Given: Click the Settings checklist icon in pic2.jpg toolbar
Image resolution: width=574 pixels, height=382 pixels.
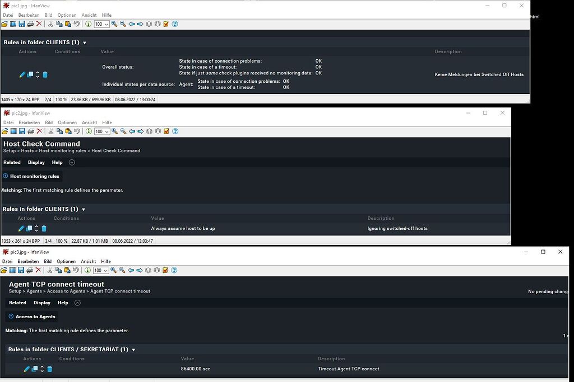Looking at the screenshot, I should coord(165,131).
